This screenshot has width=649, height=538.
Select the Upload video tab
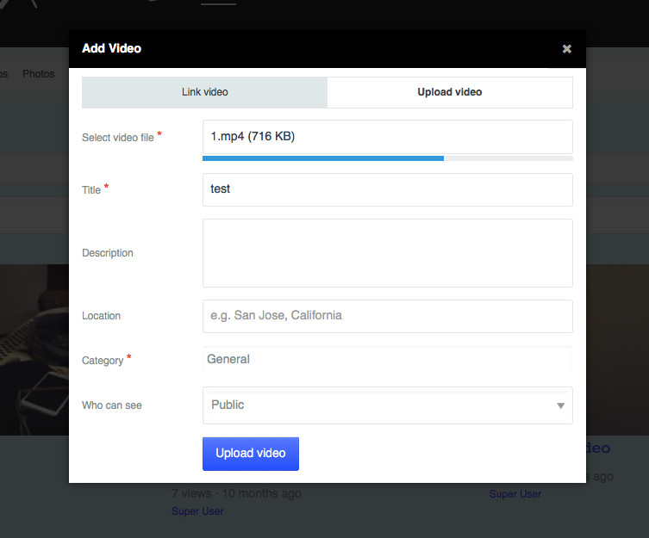click(x=449, y=92)
